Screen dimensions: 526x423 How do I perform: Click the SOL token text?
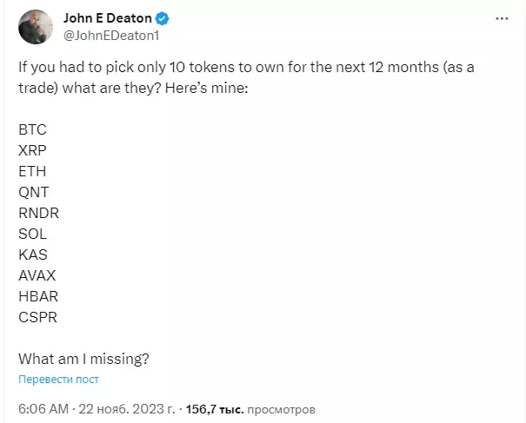32,234
